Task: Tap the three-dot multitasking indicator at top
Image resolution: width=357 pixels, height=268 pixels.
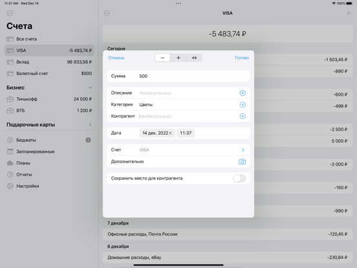Action: click(178, 3)
